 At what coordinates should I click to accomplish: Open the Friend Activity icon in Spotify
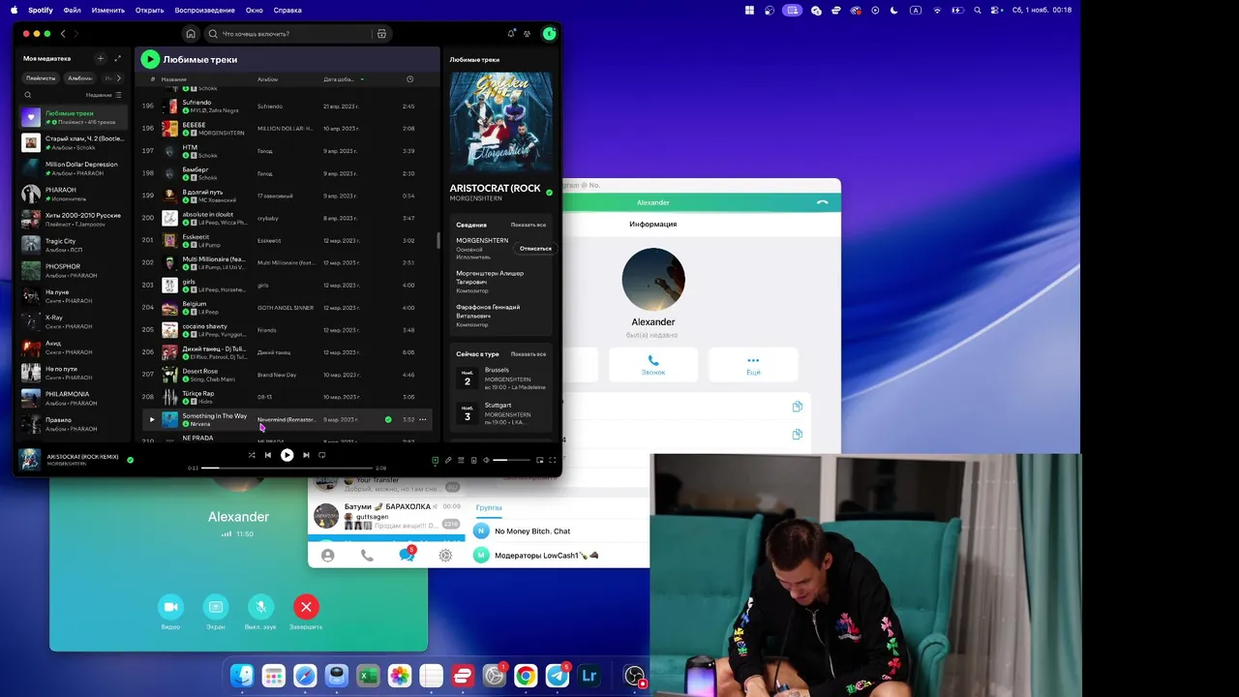(528, 34)
